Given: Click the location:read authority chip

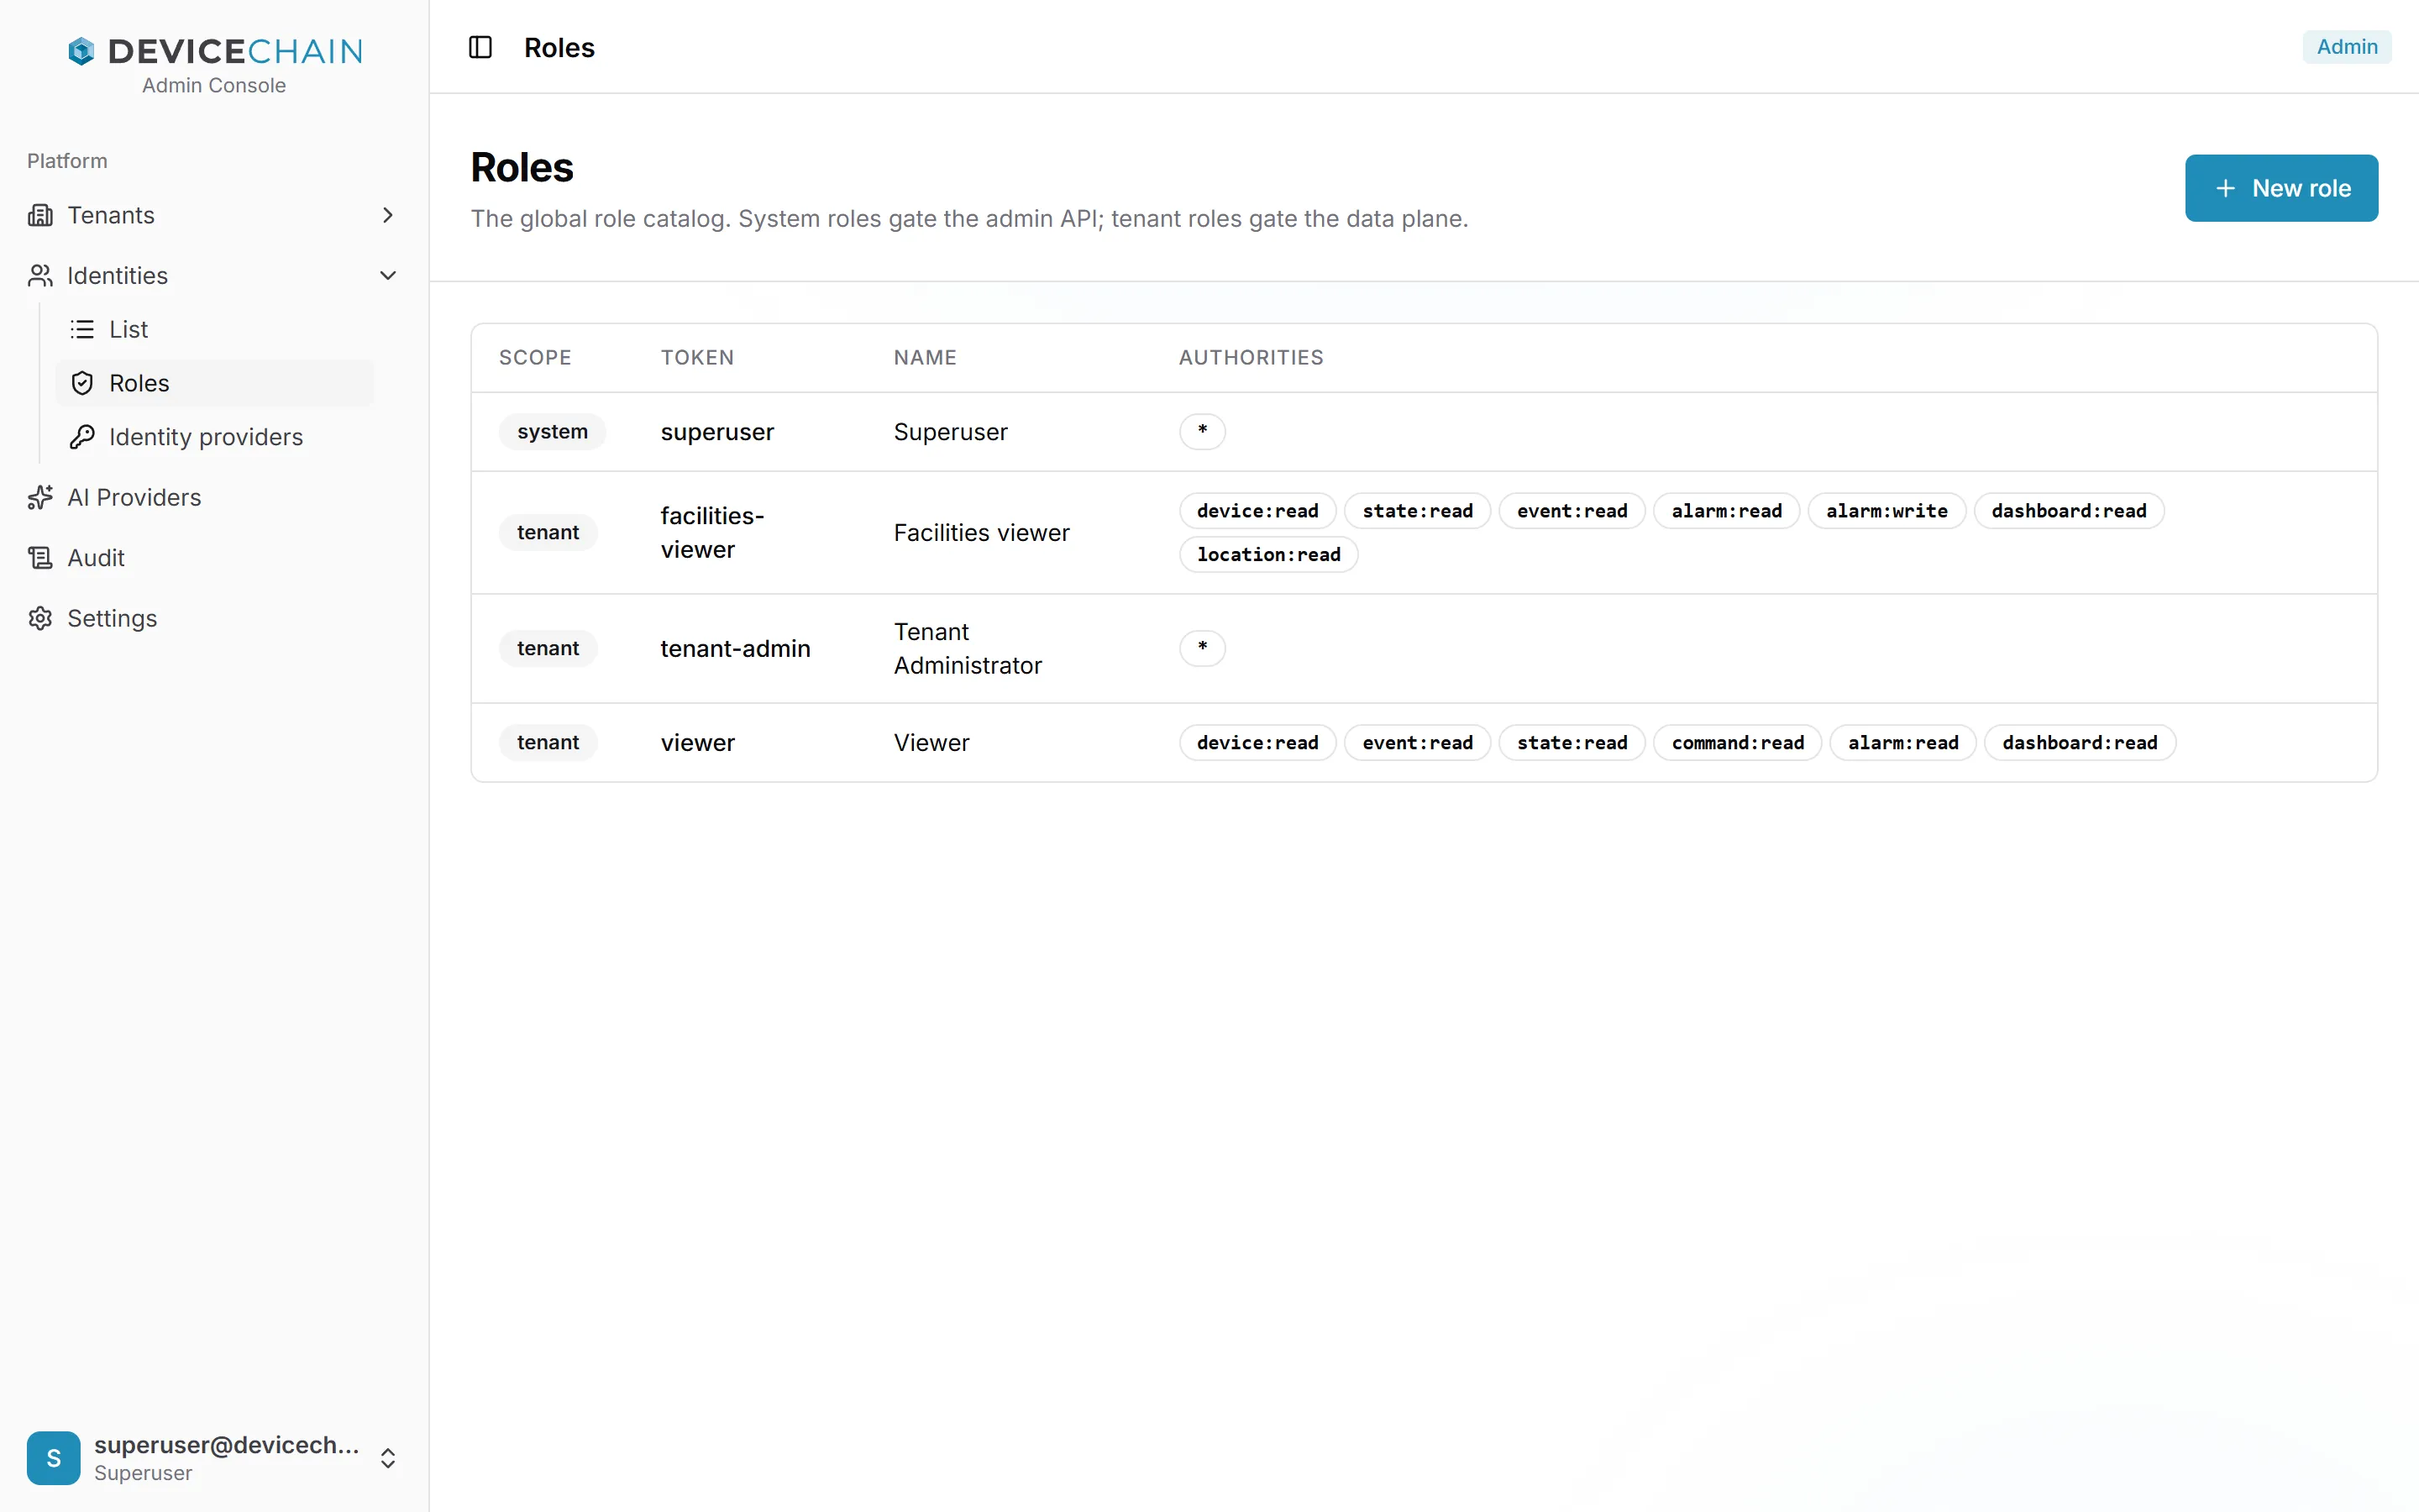Looking at the screenshot, I should (x=1268, y=555).
